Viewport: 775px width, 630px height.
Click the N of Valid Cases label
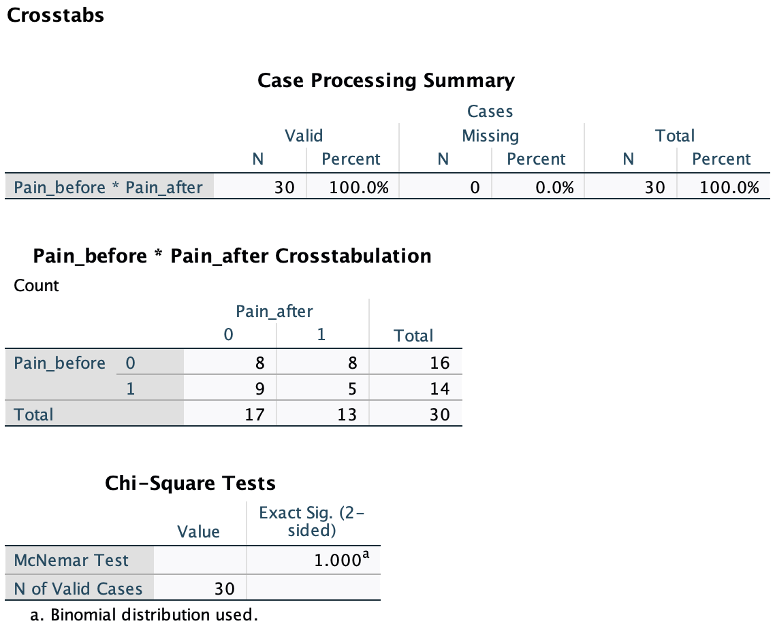78,588
